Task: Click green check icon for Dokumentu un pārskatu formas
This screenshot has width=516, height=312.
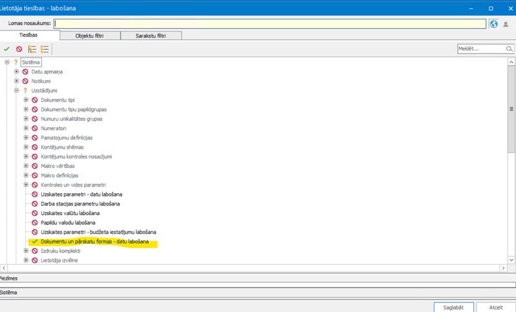Action: (34, 242)
